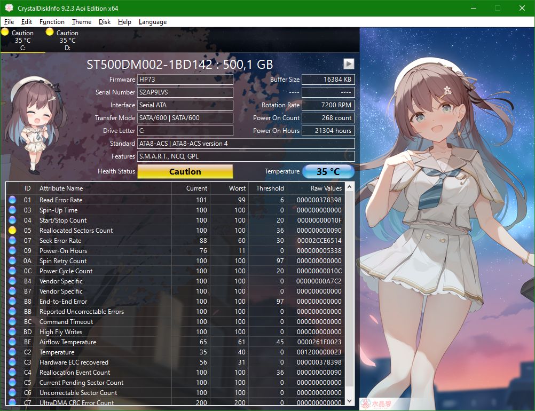Click the 35 °C temperature button
Screen dimensions: 535x411
tap(328, 171)
